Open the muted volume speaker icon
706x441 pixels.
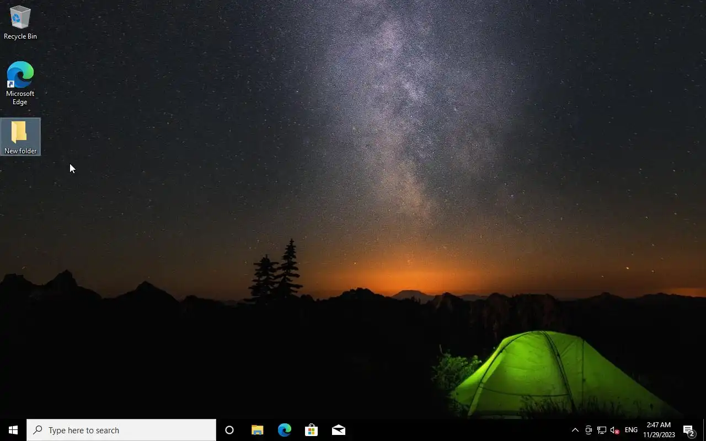point(615,430)
